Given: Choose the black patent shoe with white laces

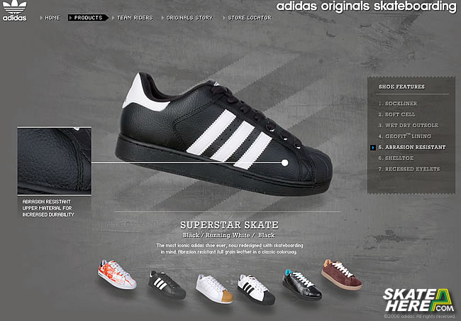Looking at the screenshot, I should 302,285.
